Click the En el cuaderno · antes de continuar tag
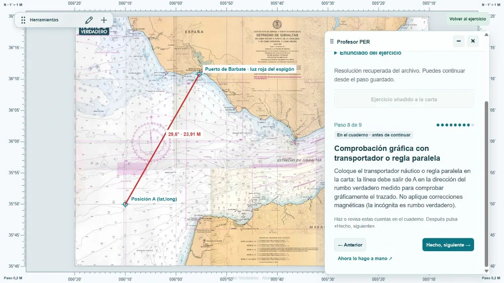This screenshot has height=283, width=504. pyautogui.click(x=374, y=135)
